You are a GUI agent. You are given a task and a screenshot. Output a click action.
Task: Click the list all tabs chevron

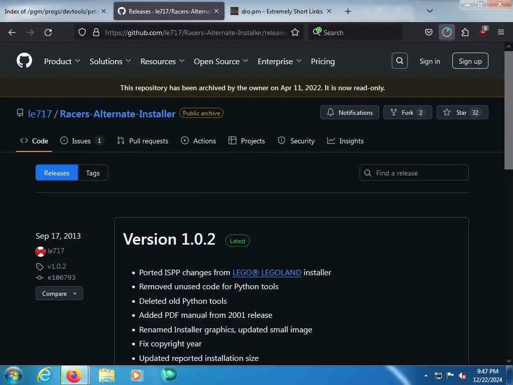430,11
